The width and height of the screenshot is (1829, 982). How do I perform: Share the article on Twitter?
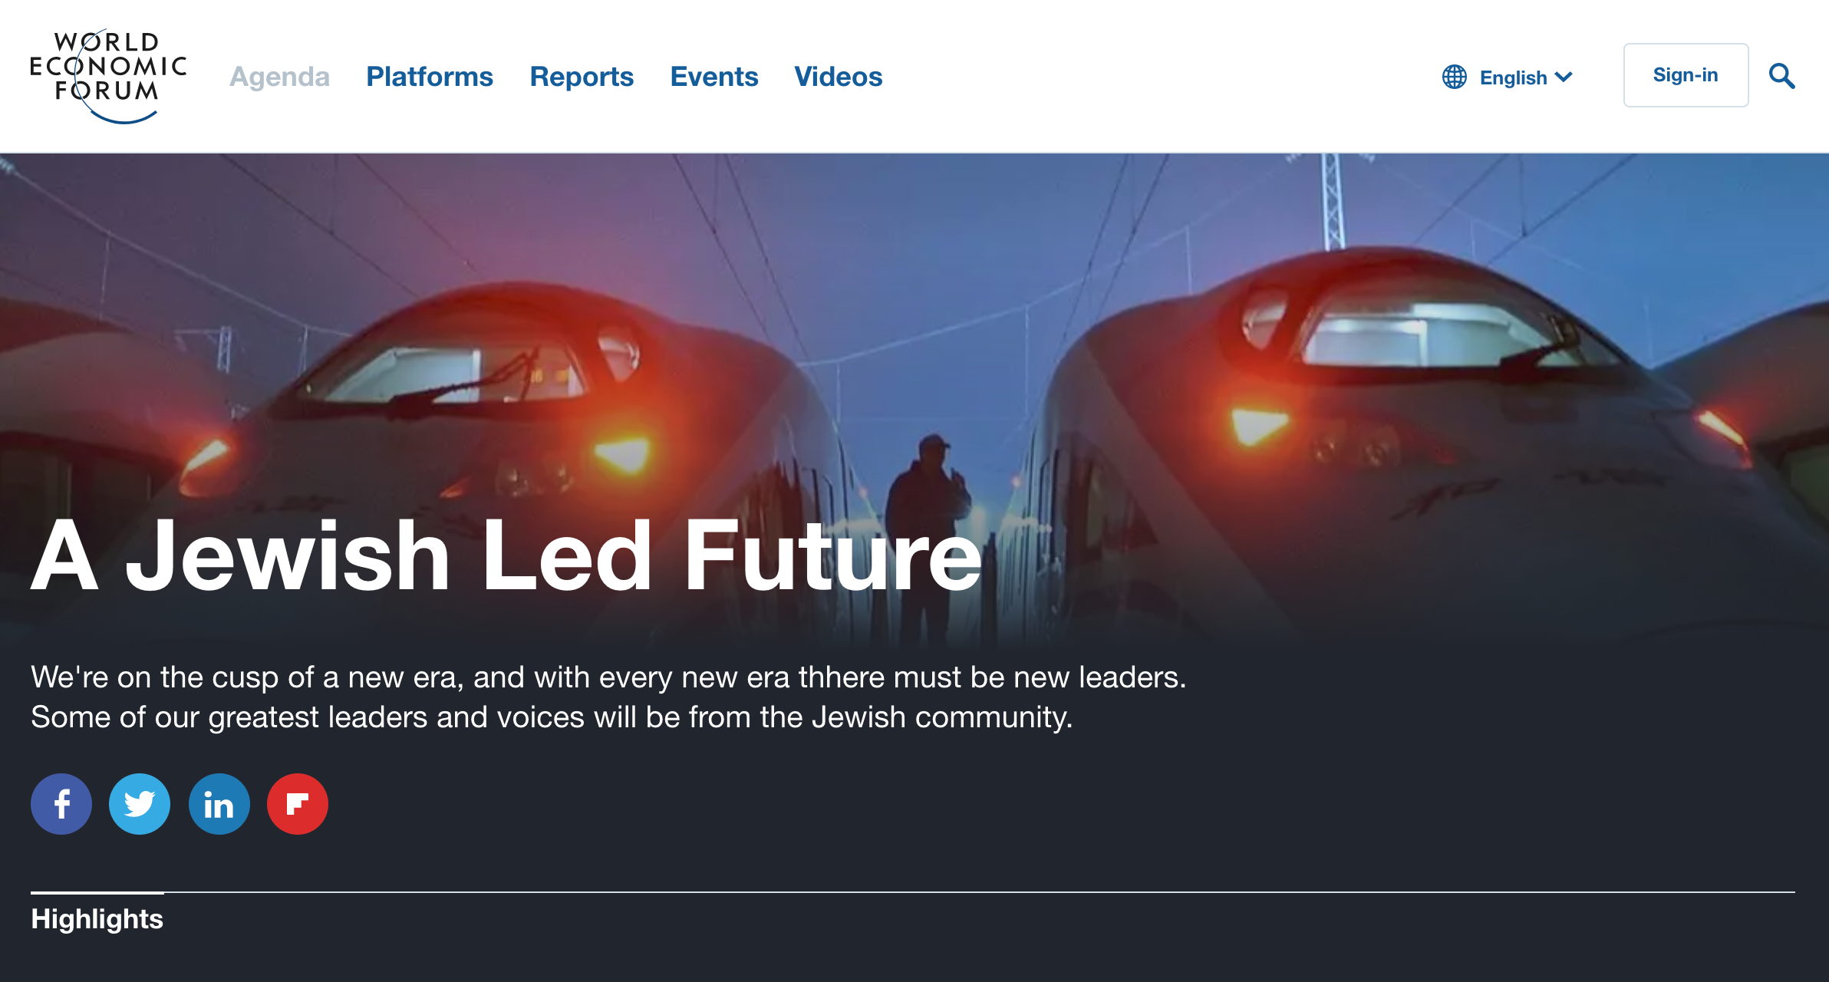tap(140, 804)
